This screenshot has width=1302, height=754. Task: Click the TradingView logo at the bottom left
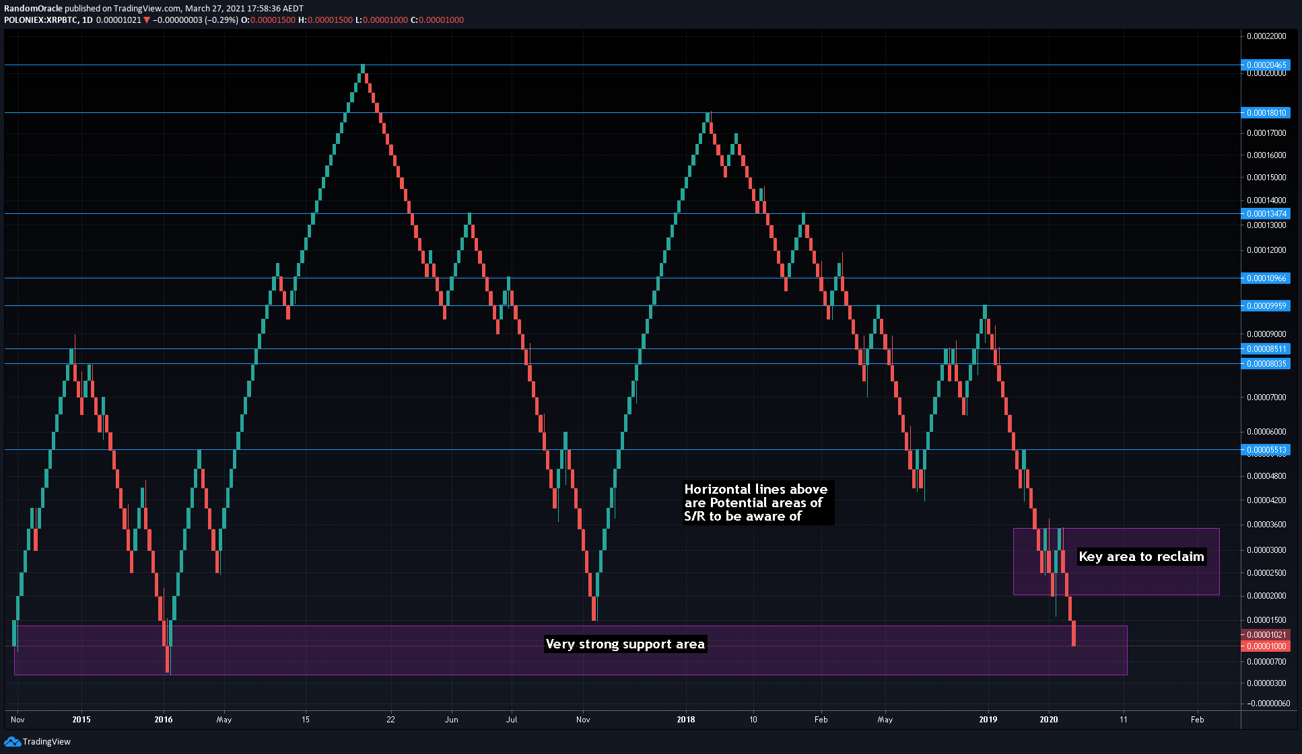point(37,741)
